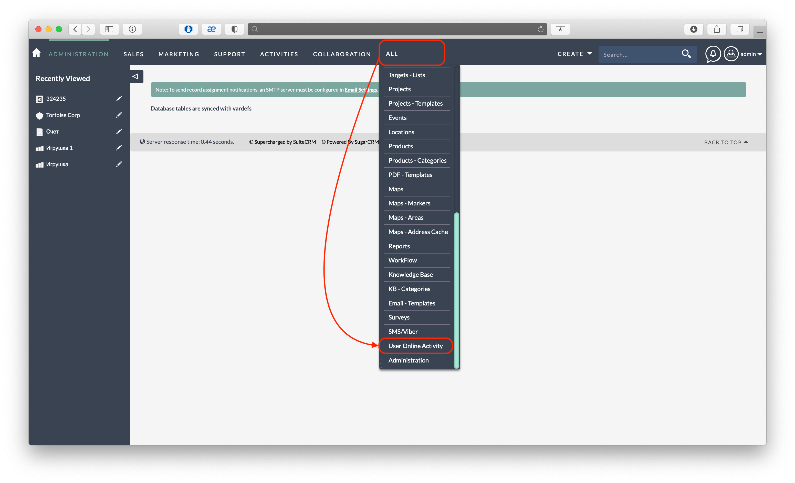Open the admin user dropdown

pos(751,54)
